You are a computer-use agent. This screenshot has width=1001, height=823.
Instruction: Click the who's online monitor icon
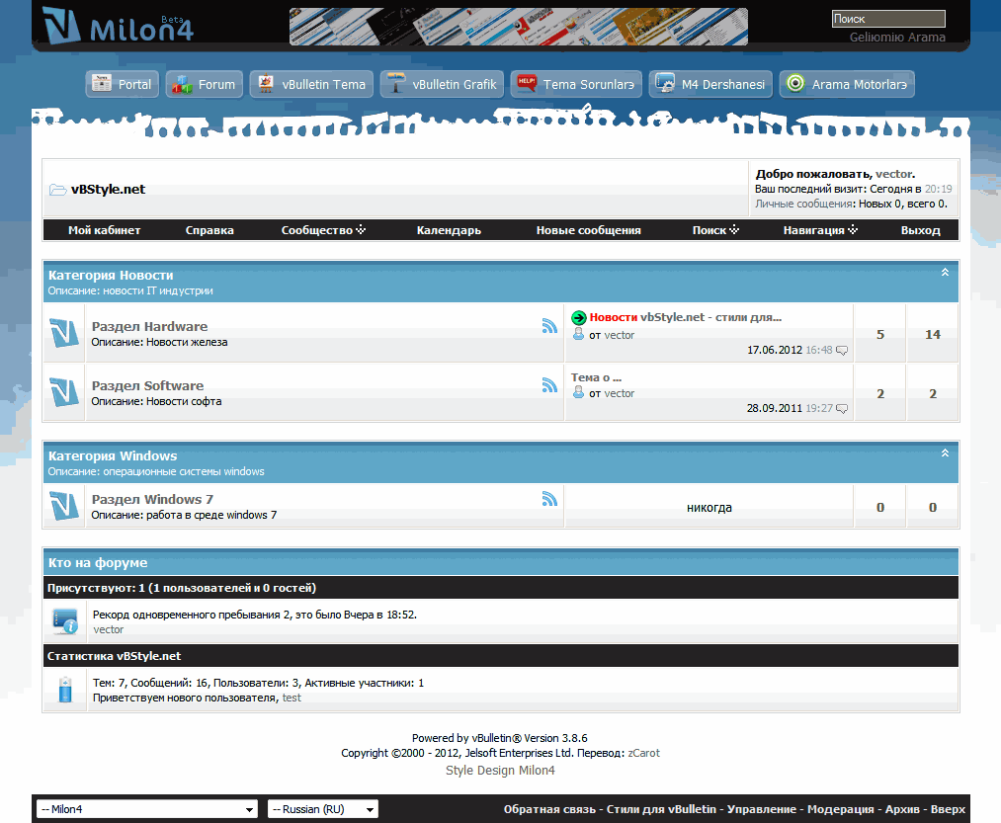click(65, 621)
